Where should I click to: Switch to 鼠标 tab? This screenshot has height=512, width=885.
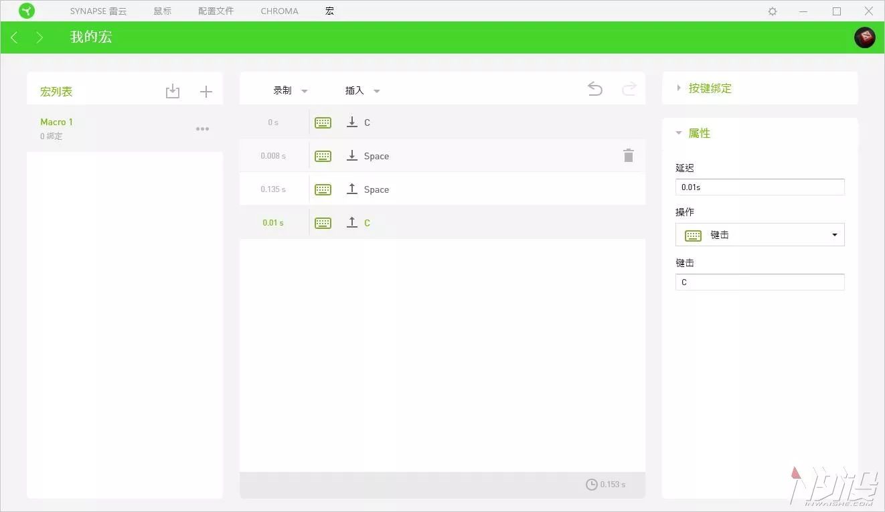[x=163, y=11]
